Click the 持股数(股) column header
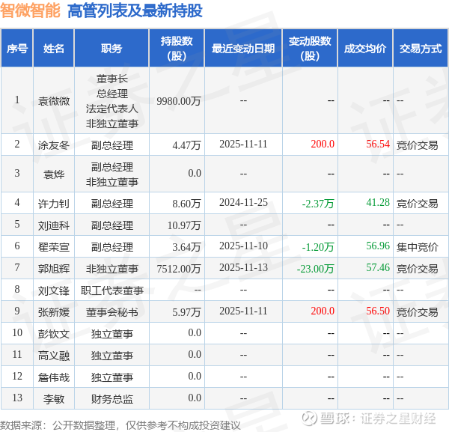The image size is (449, 432). coord(177,48)
